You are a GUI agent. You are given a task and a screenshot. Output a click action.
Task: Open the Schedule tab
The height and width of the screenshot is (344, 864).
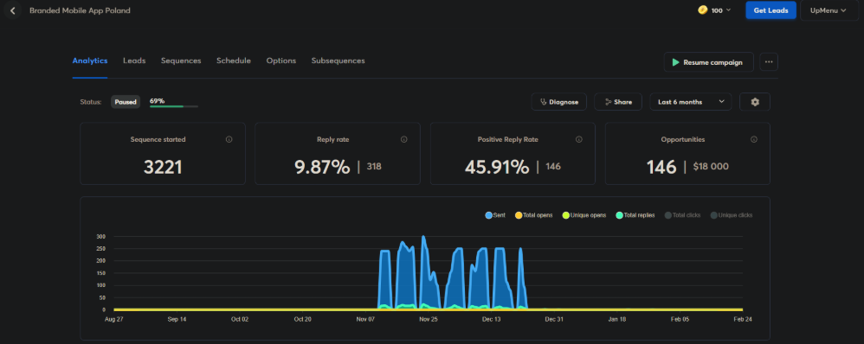click(234, 61)
